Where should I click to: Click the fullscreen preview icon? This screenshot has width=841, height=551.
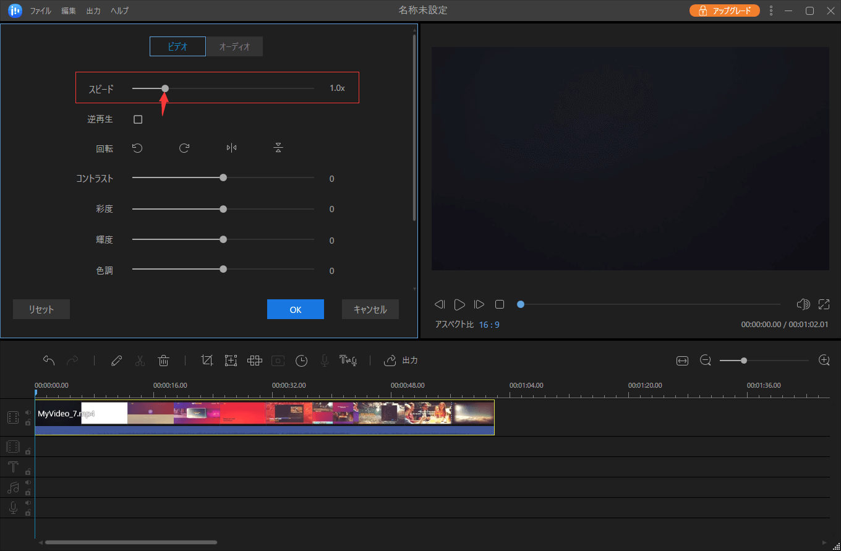point(824,304)
